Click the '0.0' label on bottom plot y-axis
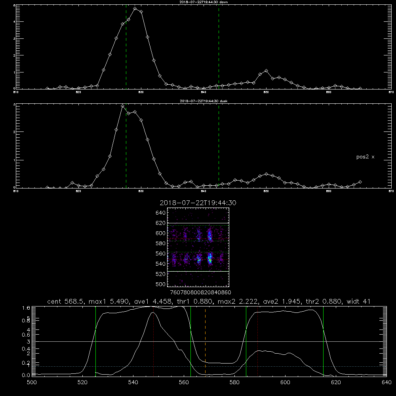396x396 pixels. click(26, 375)
